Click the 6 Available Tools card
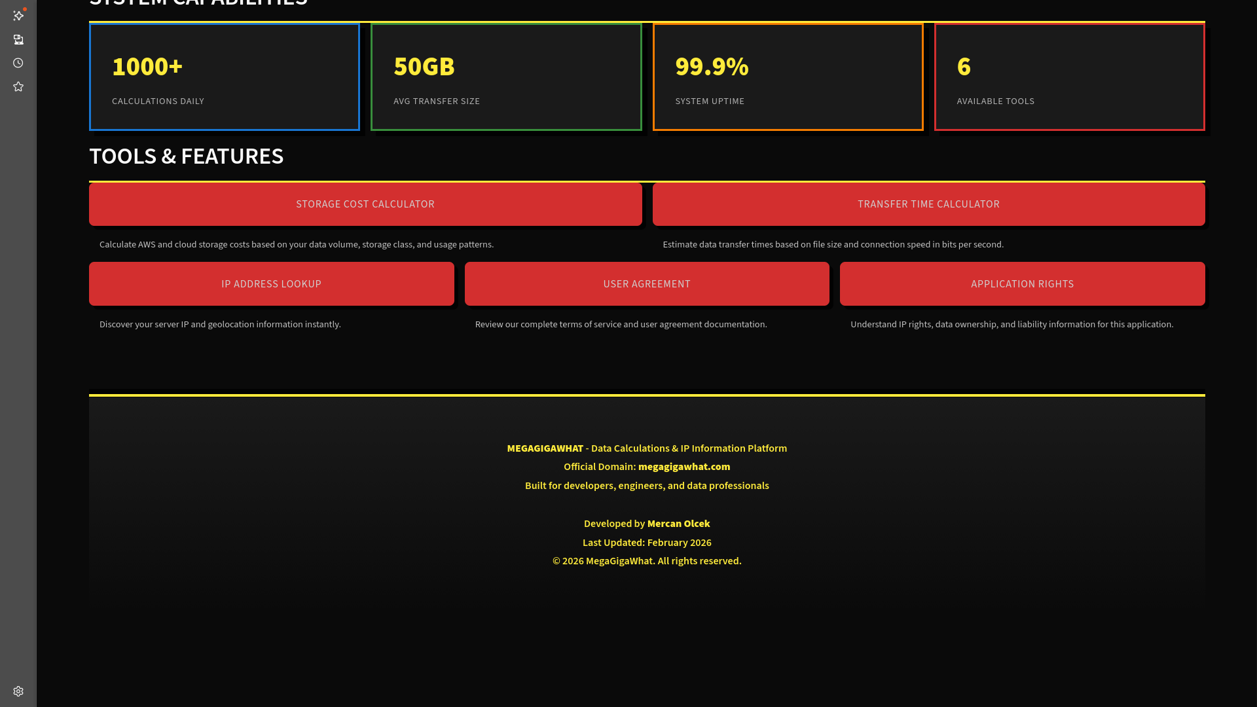The height and width of the screenshot is (707, 1257). tap(1069, 77)
